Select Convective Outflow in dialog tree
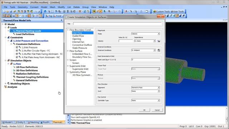This screenshot has width=229, height=129. [82, 45]
